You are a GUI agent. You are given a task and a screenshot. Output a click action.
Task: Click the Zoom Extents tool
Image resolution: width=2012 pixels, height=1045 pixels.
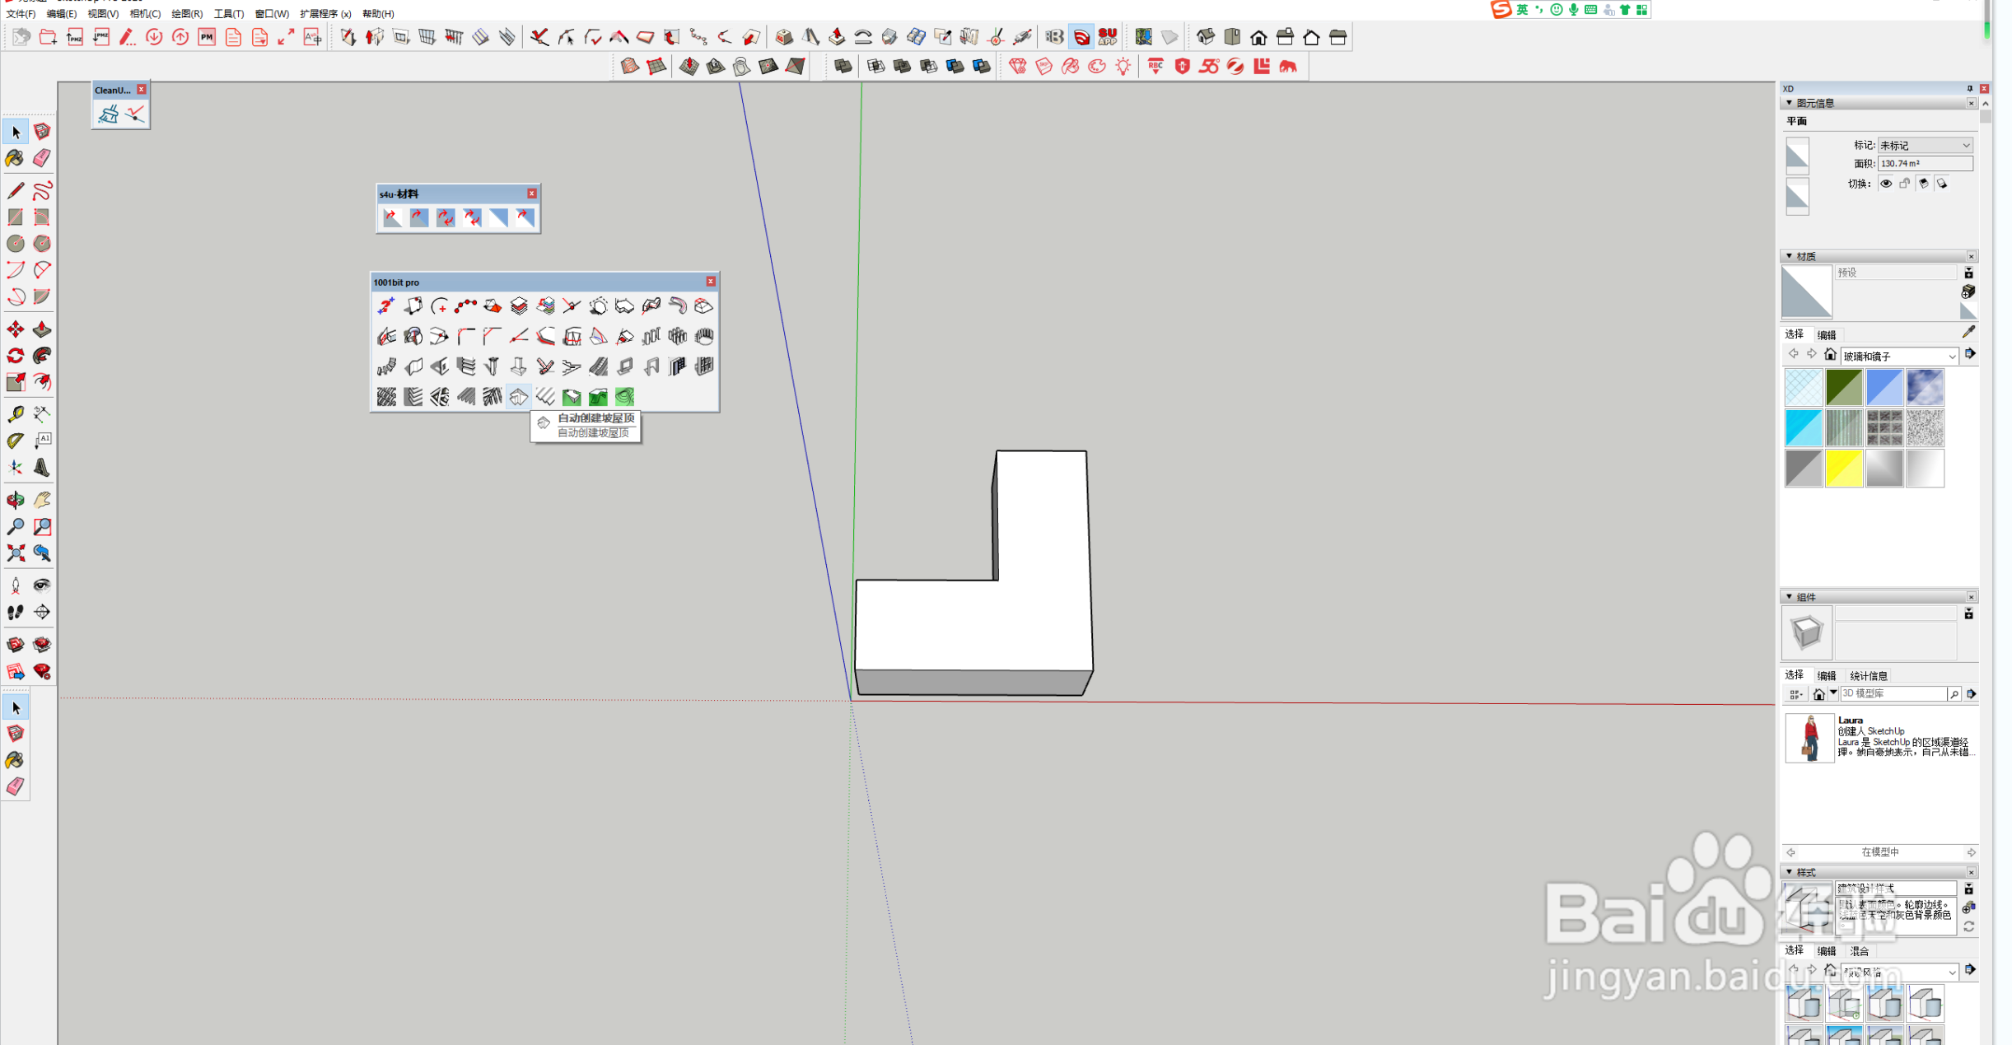[16, 553]
